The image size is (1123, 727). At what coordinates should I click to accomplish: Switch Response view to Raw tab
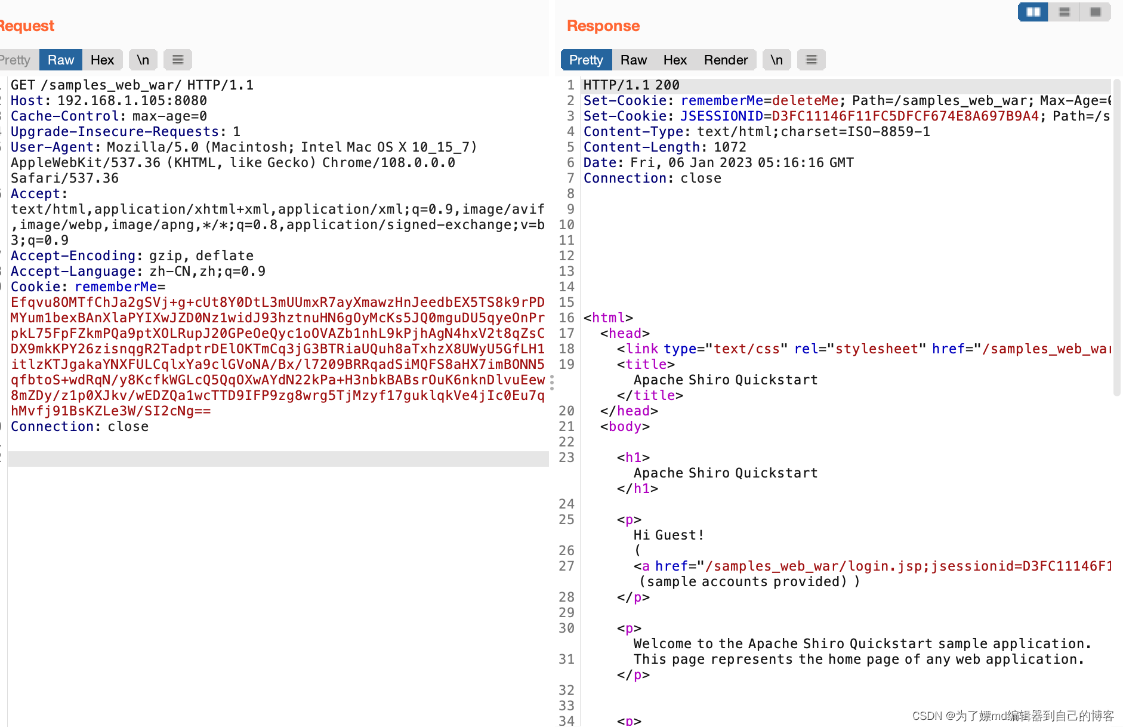[x=633, y=60]
